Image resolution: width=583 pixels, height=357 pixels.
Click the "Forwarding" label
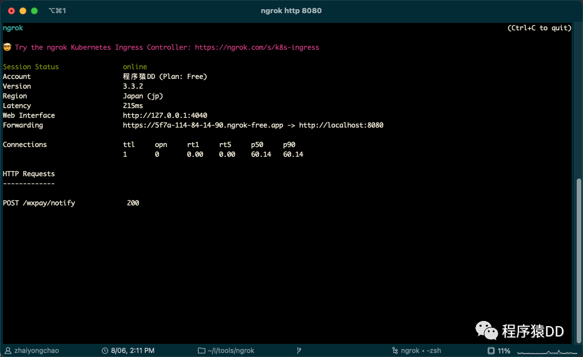[23, 125]
